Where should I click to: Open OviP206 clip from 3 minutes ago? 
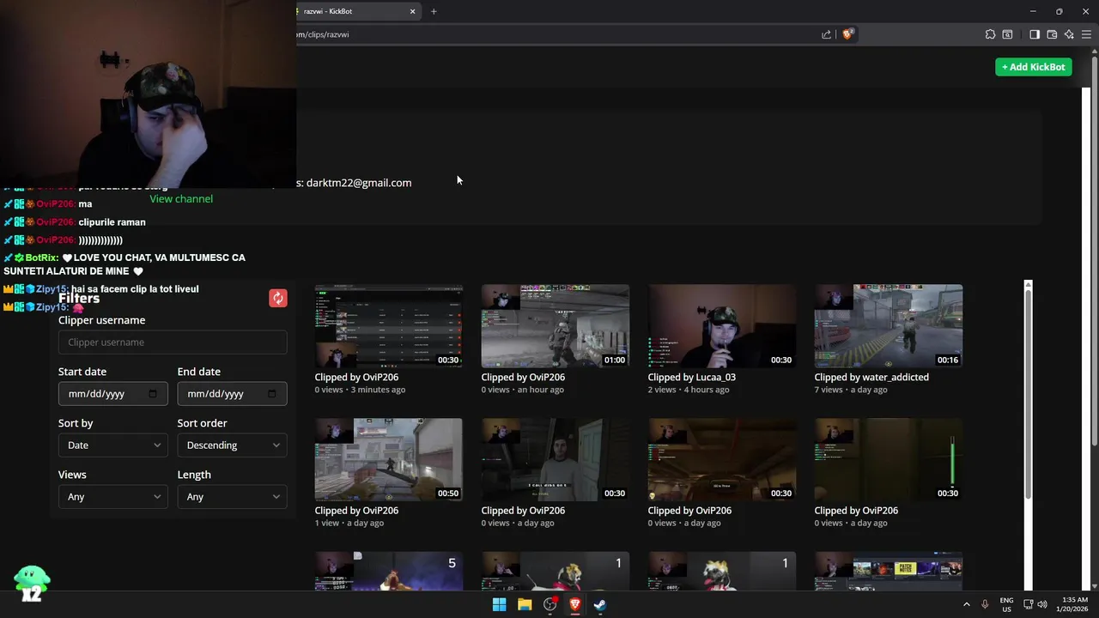(x=389, y=326)
